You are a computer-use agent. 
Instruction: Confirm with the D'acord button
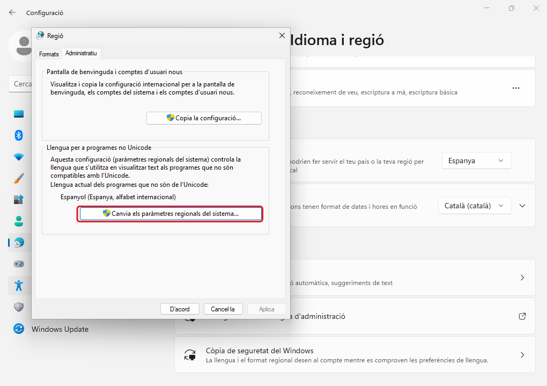pos(180,309)
